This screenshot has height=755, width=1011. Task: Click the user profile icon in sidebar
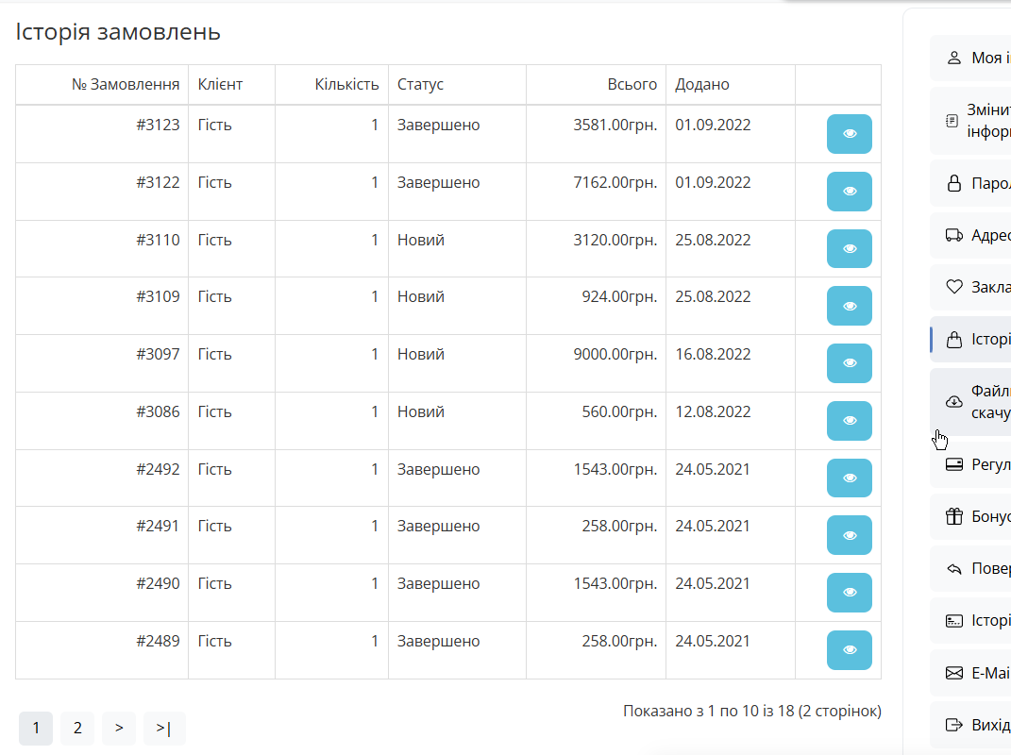click(x=953, y=58)
